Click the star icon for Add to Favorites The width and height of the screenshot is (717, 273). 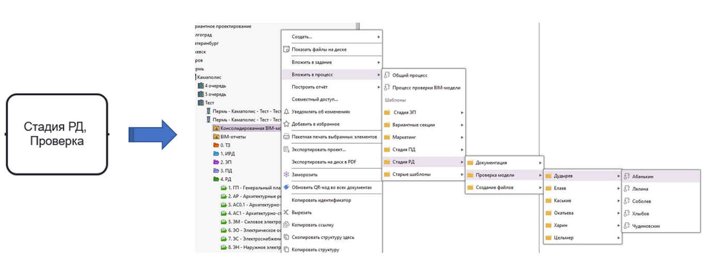coord(286,124)
